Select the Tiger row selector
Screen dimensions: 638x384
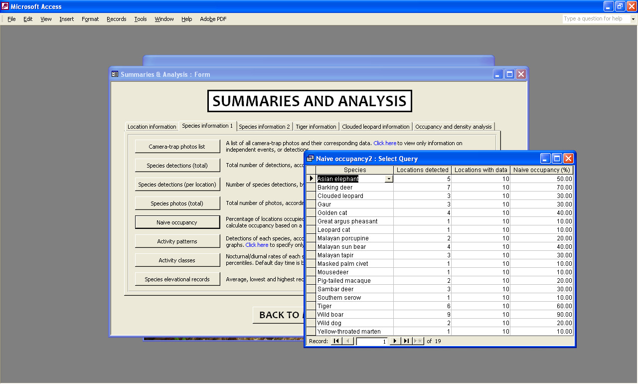point(311,306)
